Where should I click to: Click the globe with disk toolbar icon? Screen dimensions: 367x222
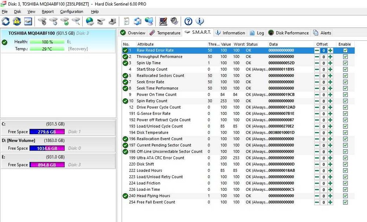[x=90, y=21]
